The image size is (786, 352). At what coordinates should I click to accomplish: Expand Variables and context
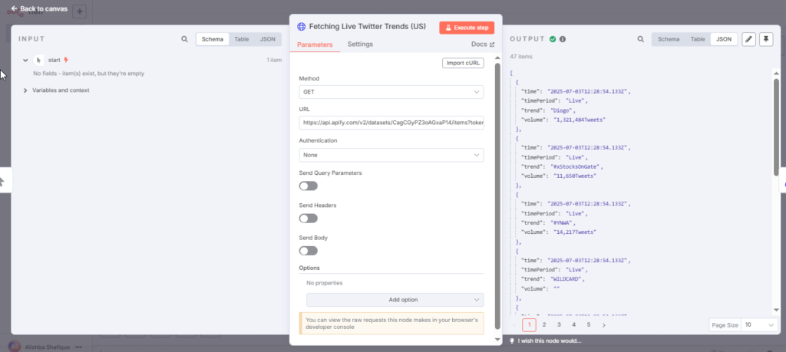pos(25,90)
